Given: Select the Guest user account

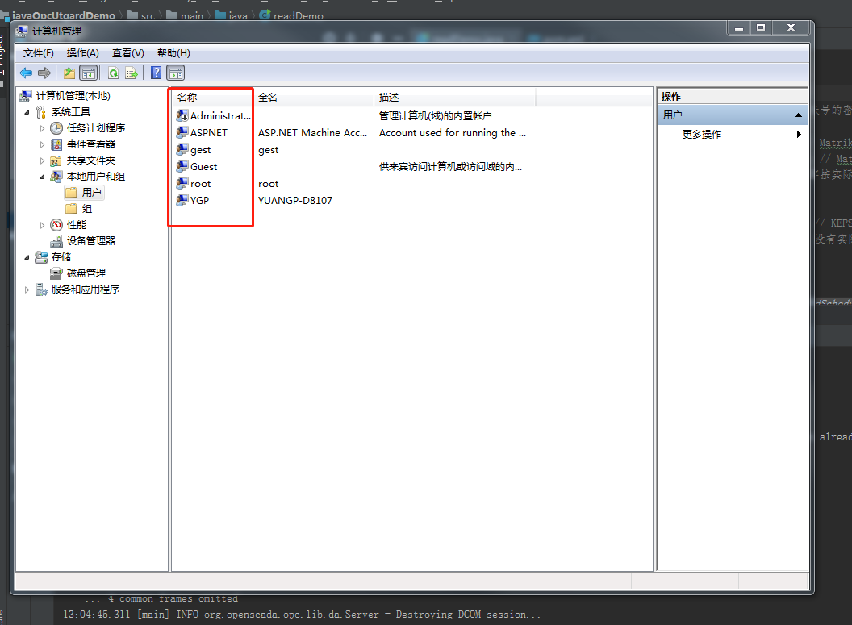Looking at the screenshot, I should coord(204,166).
